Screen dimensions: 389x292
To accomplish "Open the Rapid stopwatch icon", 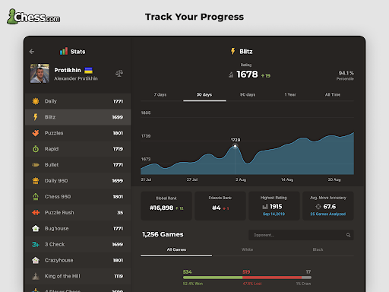I will 36,149.
